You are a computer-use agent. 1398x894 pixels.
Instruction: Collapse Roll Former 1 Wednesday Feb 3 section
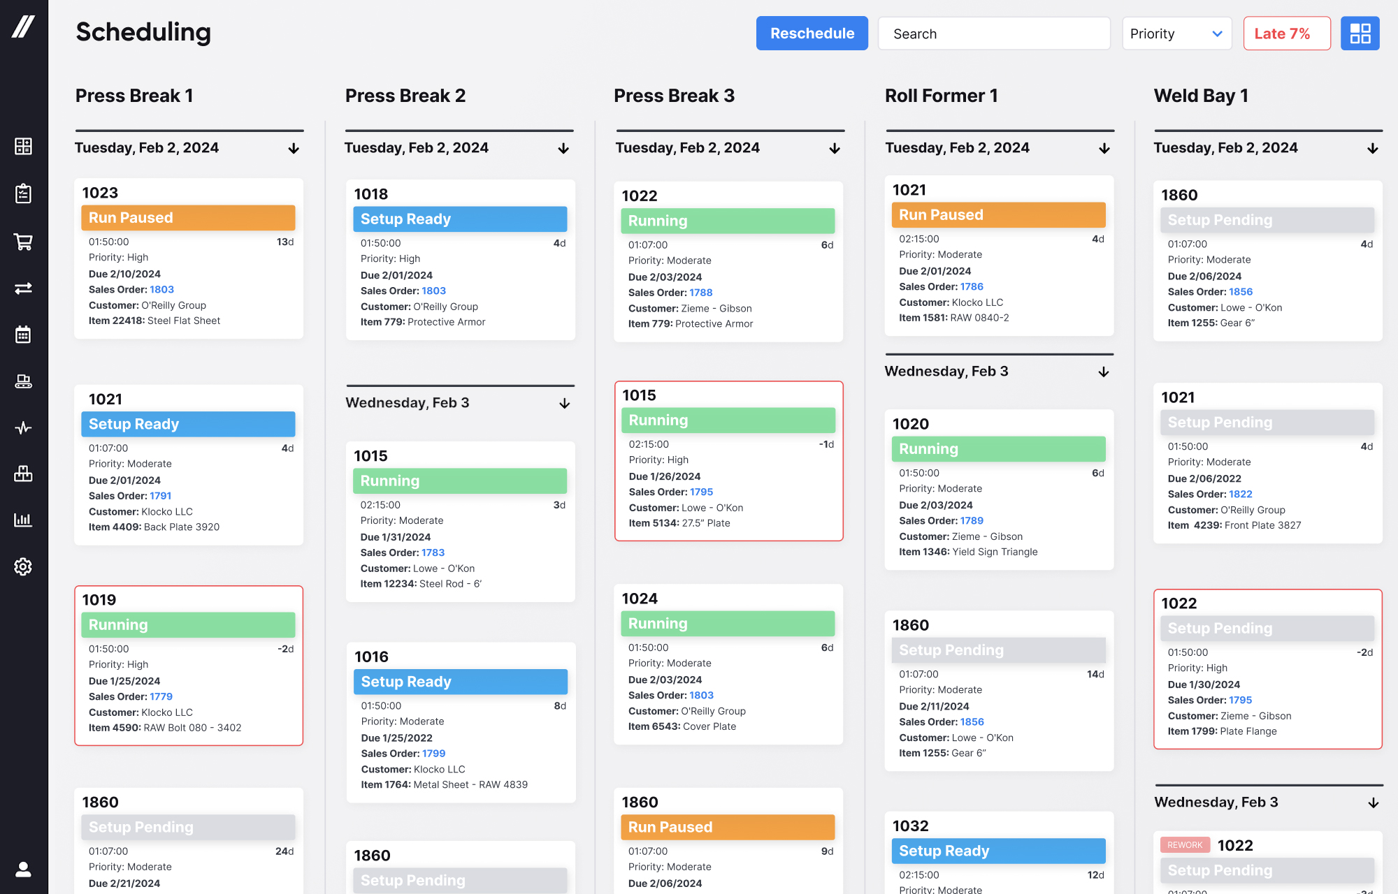(x=1104, y=372)
